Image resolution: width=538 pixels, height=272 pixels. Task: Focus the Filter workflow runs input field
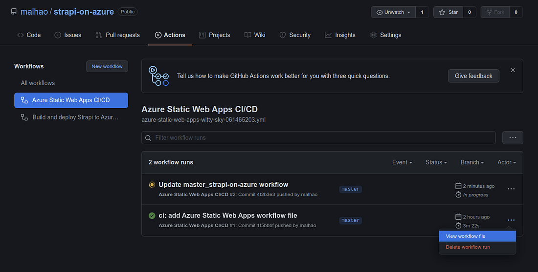[x=323, y=138]
